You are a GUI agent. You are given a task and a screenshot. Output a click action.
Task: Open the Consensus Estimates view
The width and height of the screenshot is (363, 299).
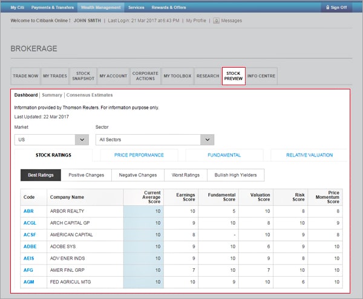[90, 95]
